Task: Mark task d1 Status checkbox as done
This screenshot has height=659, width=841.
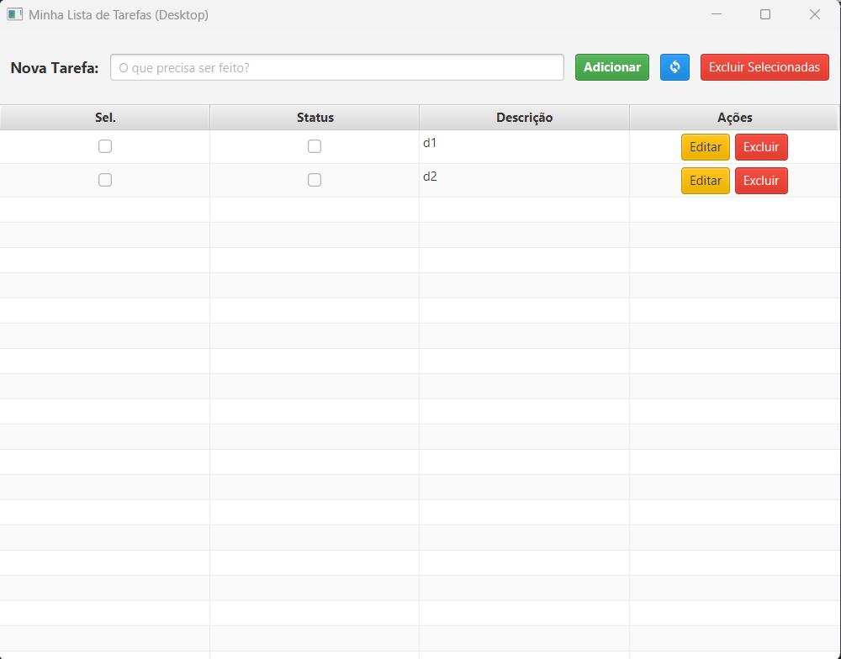Action: 315,146
